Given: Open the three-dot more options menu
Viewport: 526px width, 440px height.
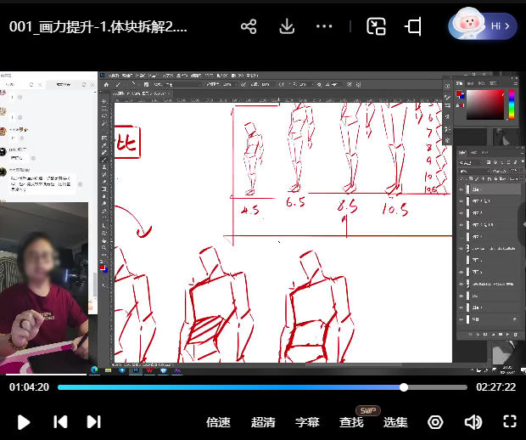Looking at the screenshot, I should (x=324, y=26).
